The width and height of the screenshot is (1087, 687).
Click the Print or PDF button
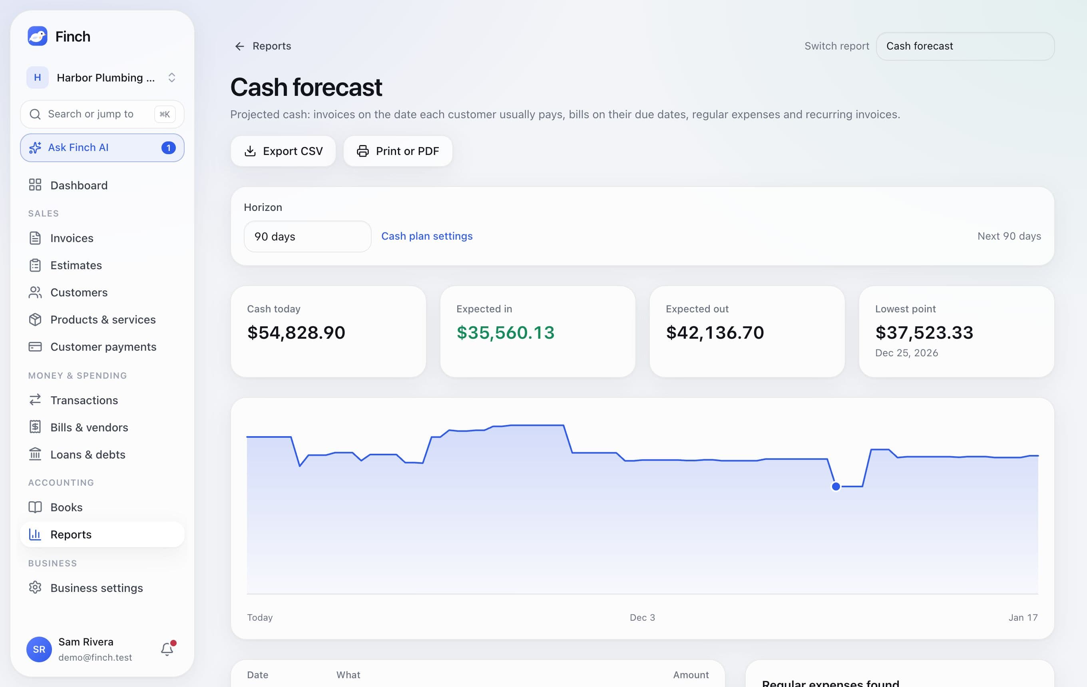click(x=398, y=151)
